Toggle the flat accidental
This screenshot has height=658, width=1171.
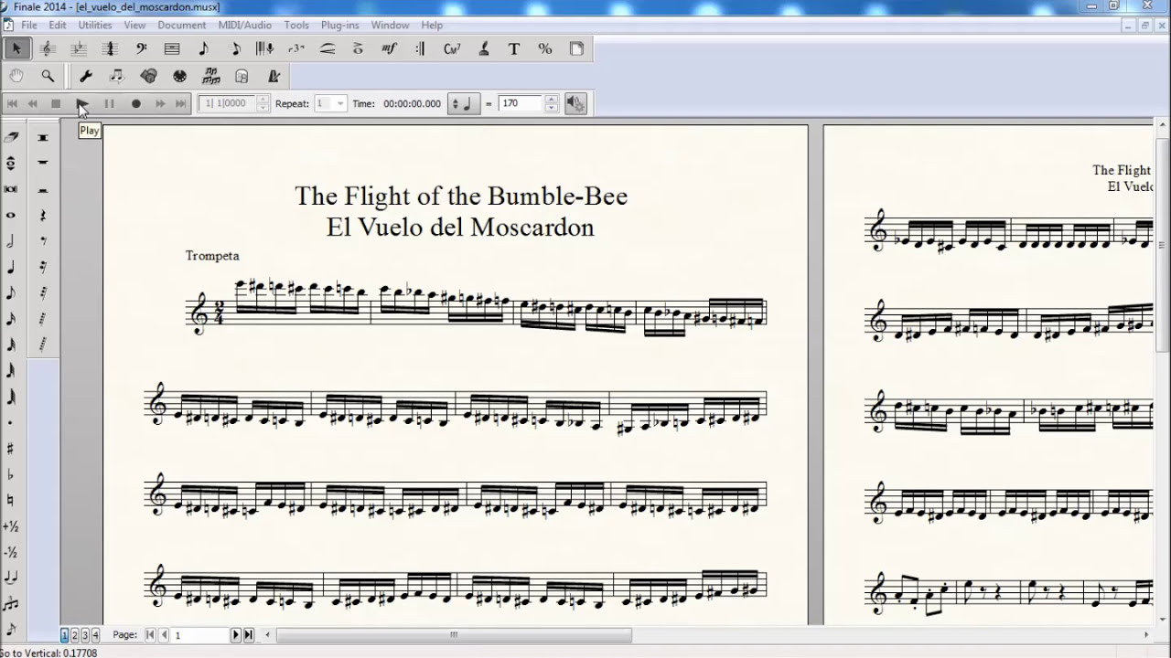[x=11, y=474]
